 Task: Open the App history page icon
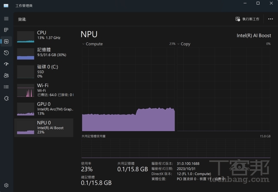coord(6,53)
